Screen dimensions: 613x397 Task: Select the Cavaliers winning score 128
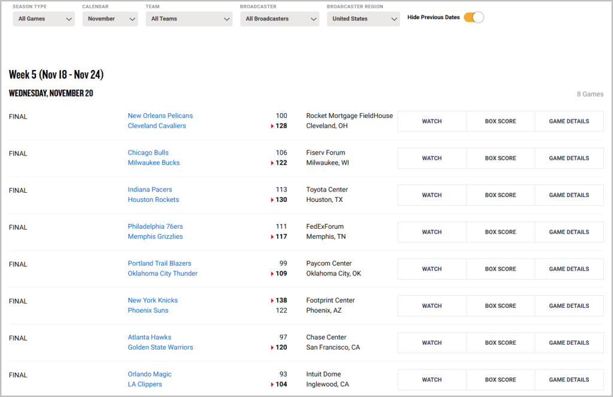point(281,126)
